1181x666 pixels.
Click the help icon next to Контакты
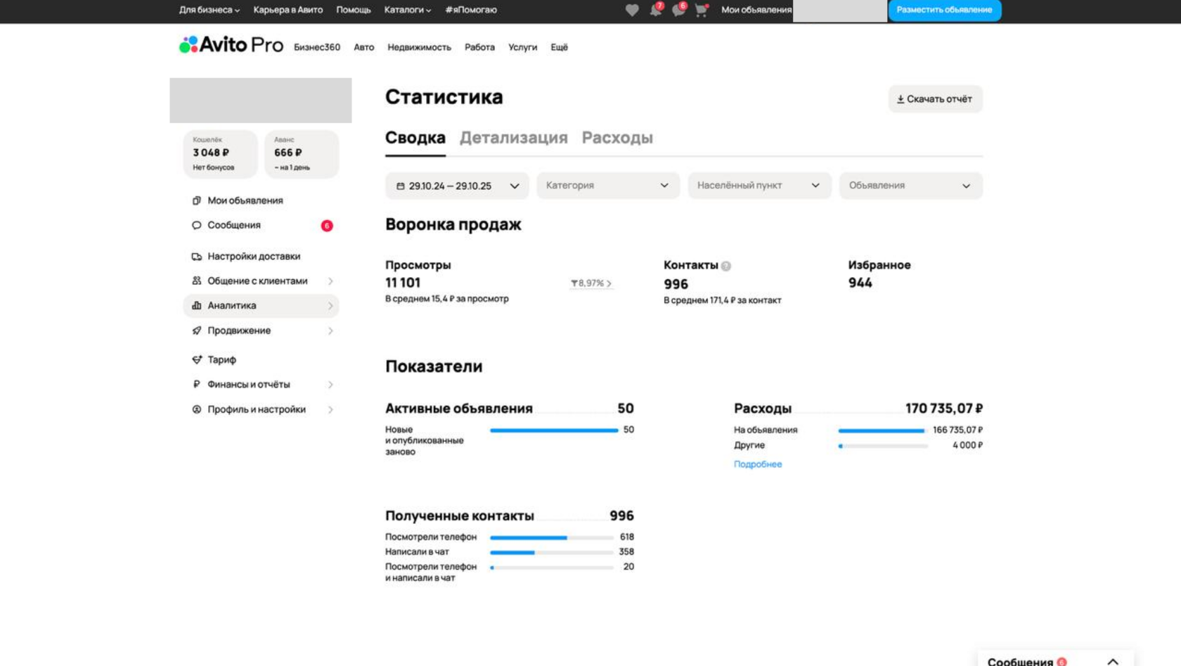point(726,266)
